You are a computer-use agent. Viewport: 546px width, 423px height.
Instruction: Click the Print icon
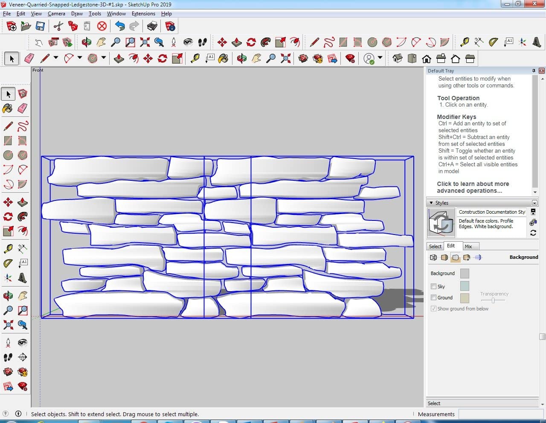click(152, 26)
